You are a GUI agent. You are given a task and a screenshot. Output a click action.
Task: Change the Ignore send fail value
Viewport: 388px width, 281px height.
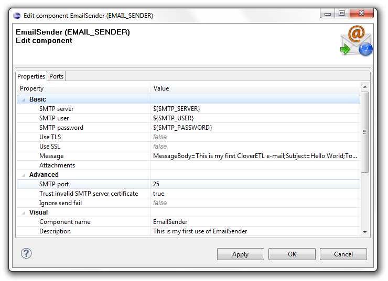click(255, 203)
